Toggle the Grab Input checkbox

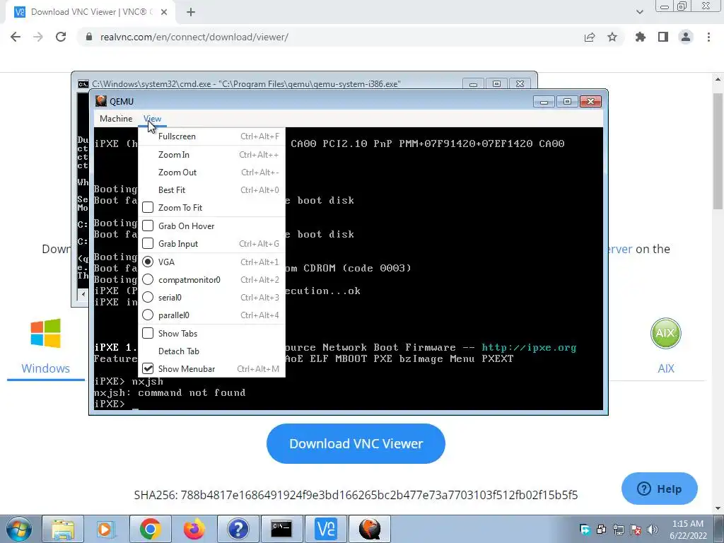(148, 243)
